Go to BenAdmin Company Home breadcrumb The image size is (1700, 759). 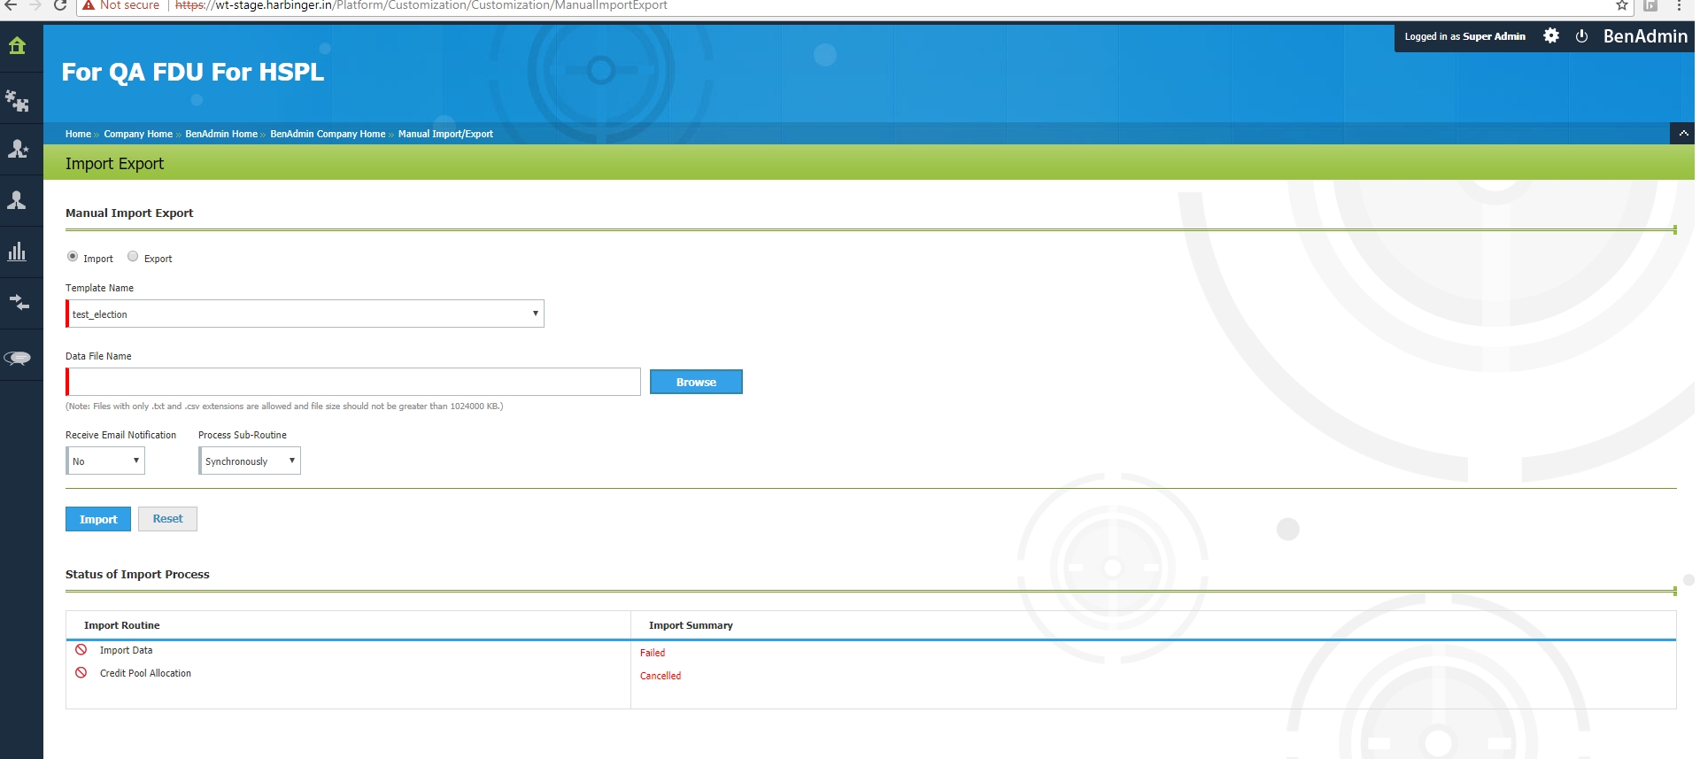point(328,134)
